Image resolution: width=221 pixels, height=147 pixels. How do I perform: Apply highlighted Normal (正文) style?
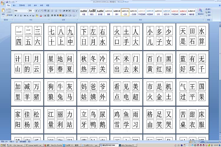pos(125,12)
